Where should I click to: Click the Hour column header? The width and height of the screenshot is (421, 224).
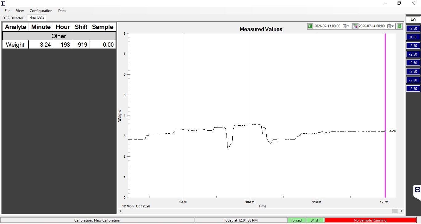[63, 27]
